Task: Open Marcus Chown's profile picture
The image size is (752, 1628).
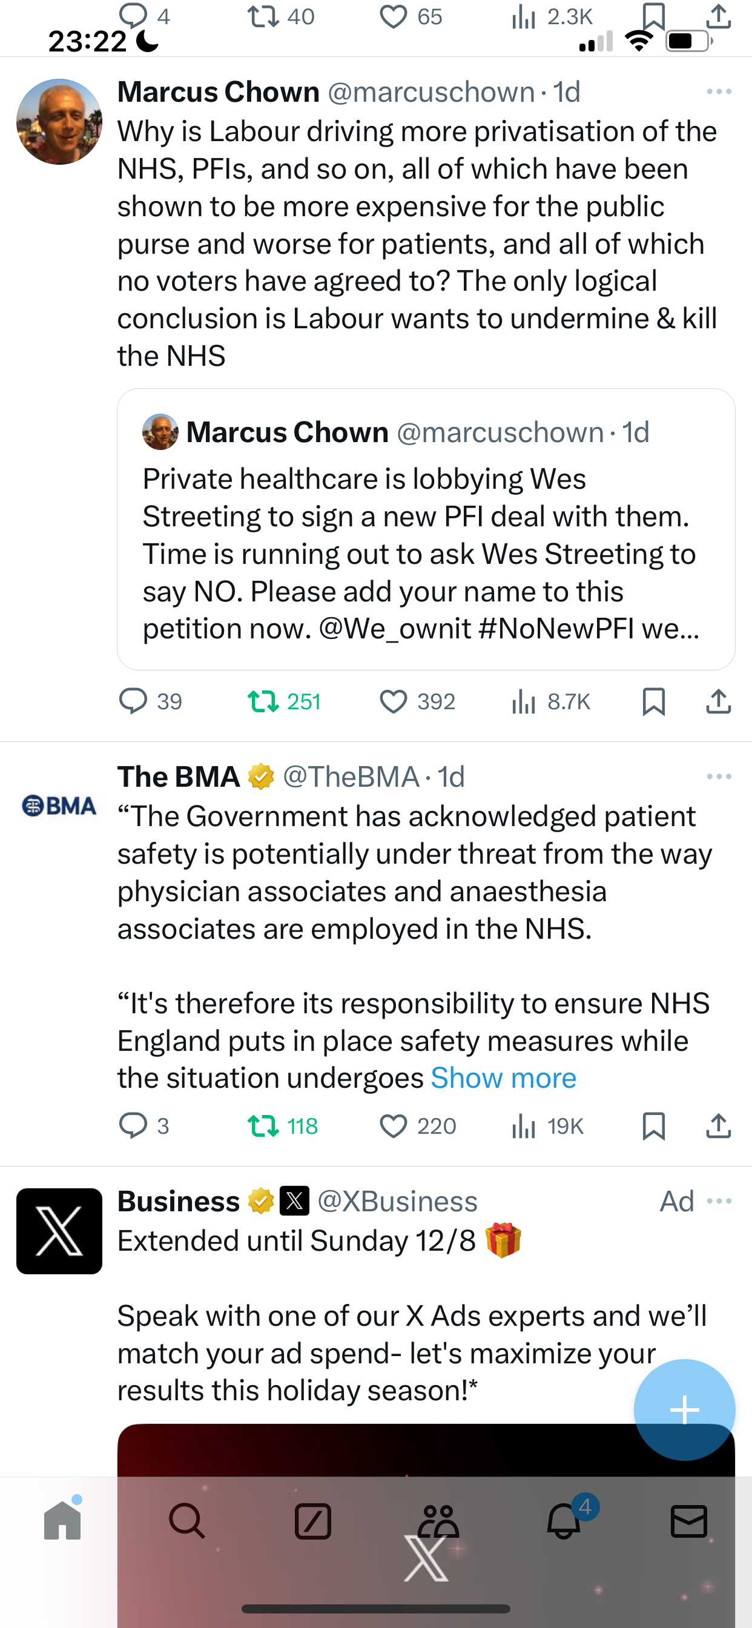Action: pos(59,121)
